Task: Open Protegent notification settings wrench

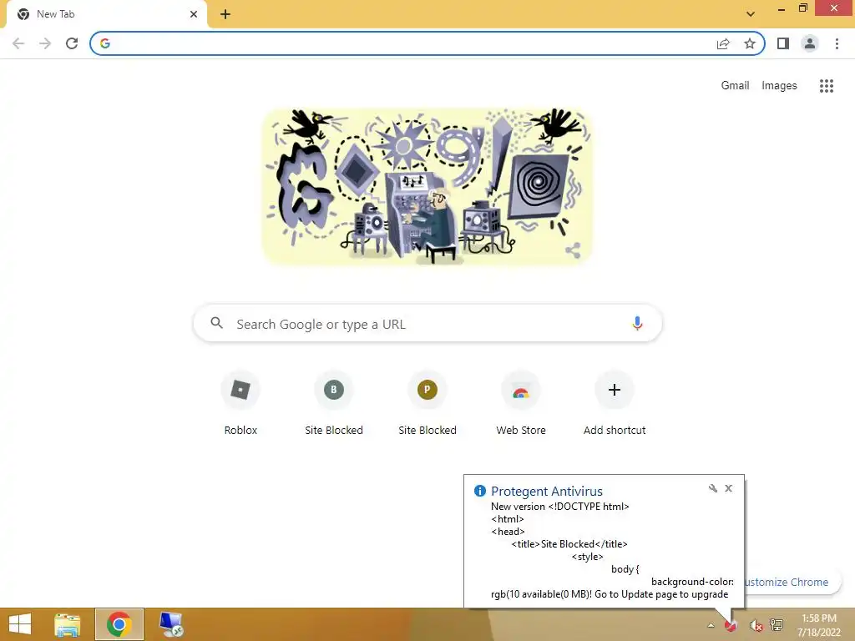Action: click(713, 488)
